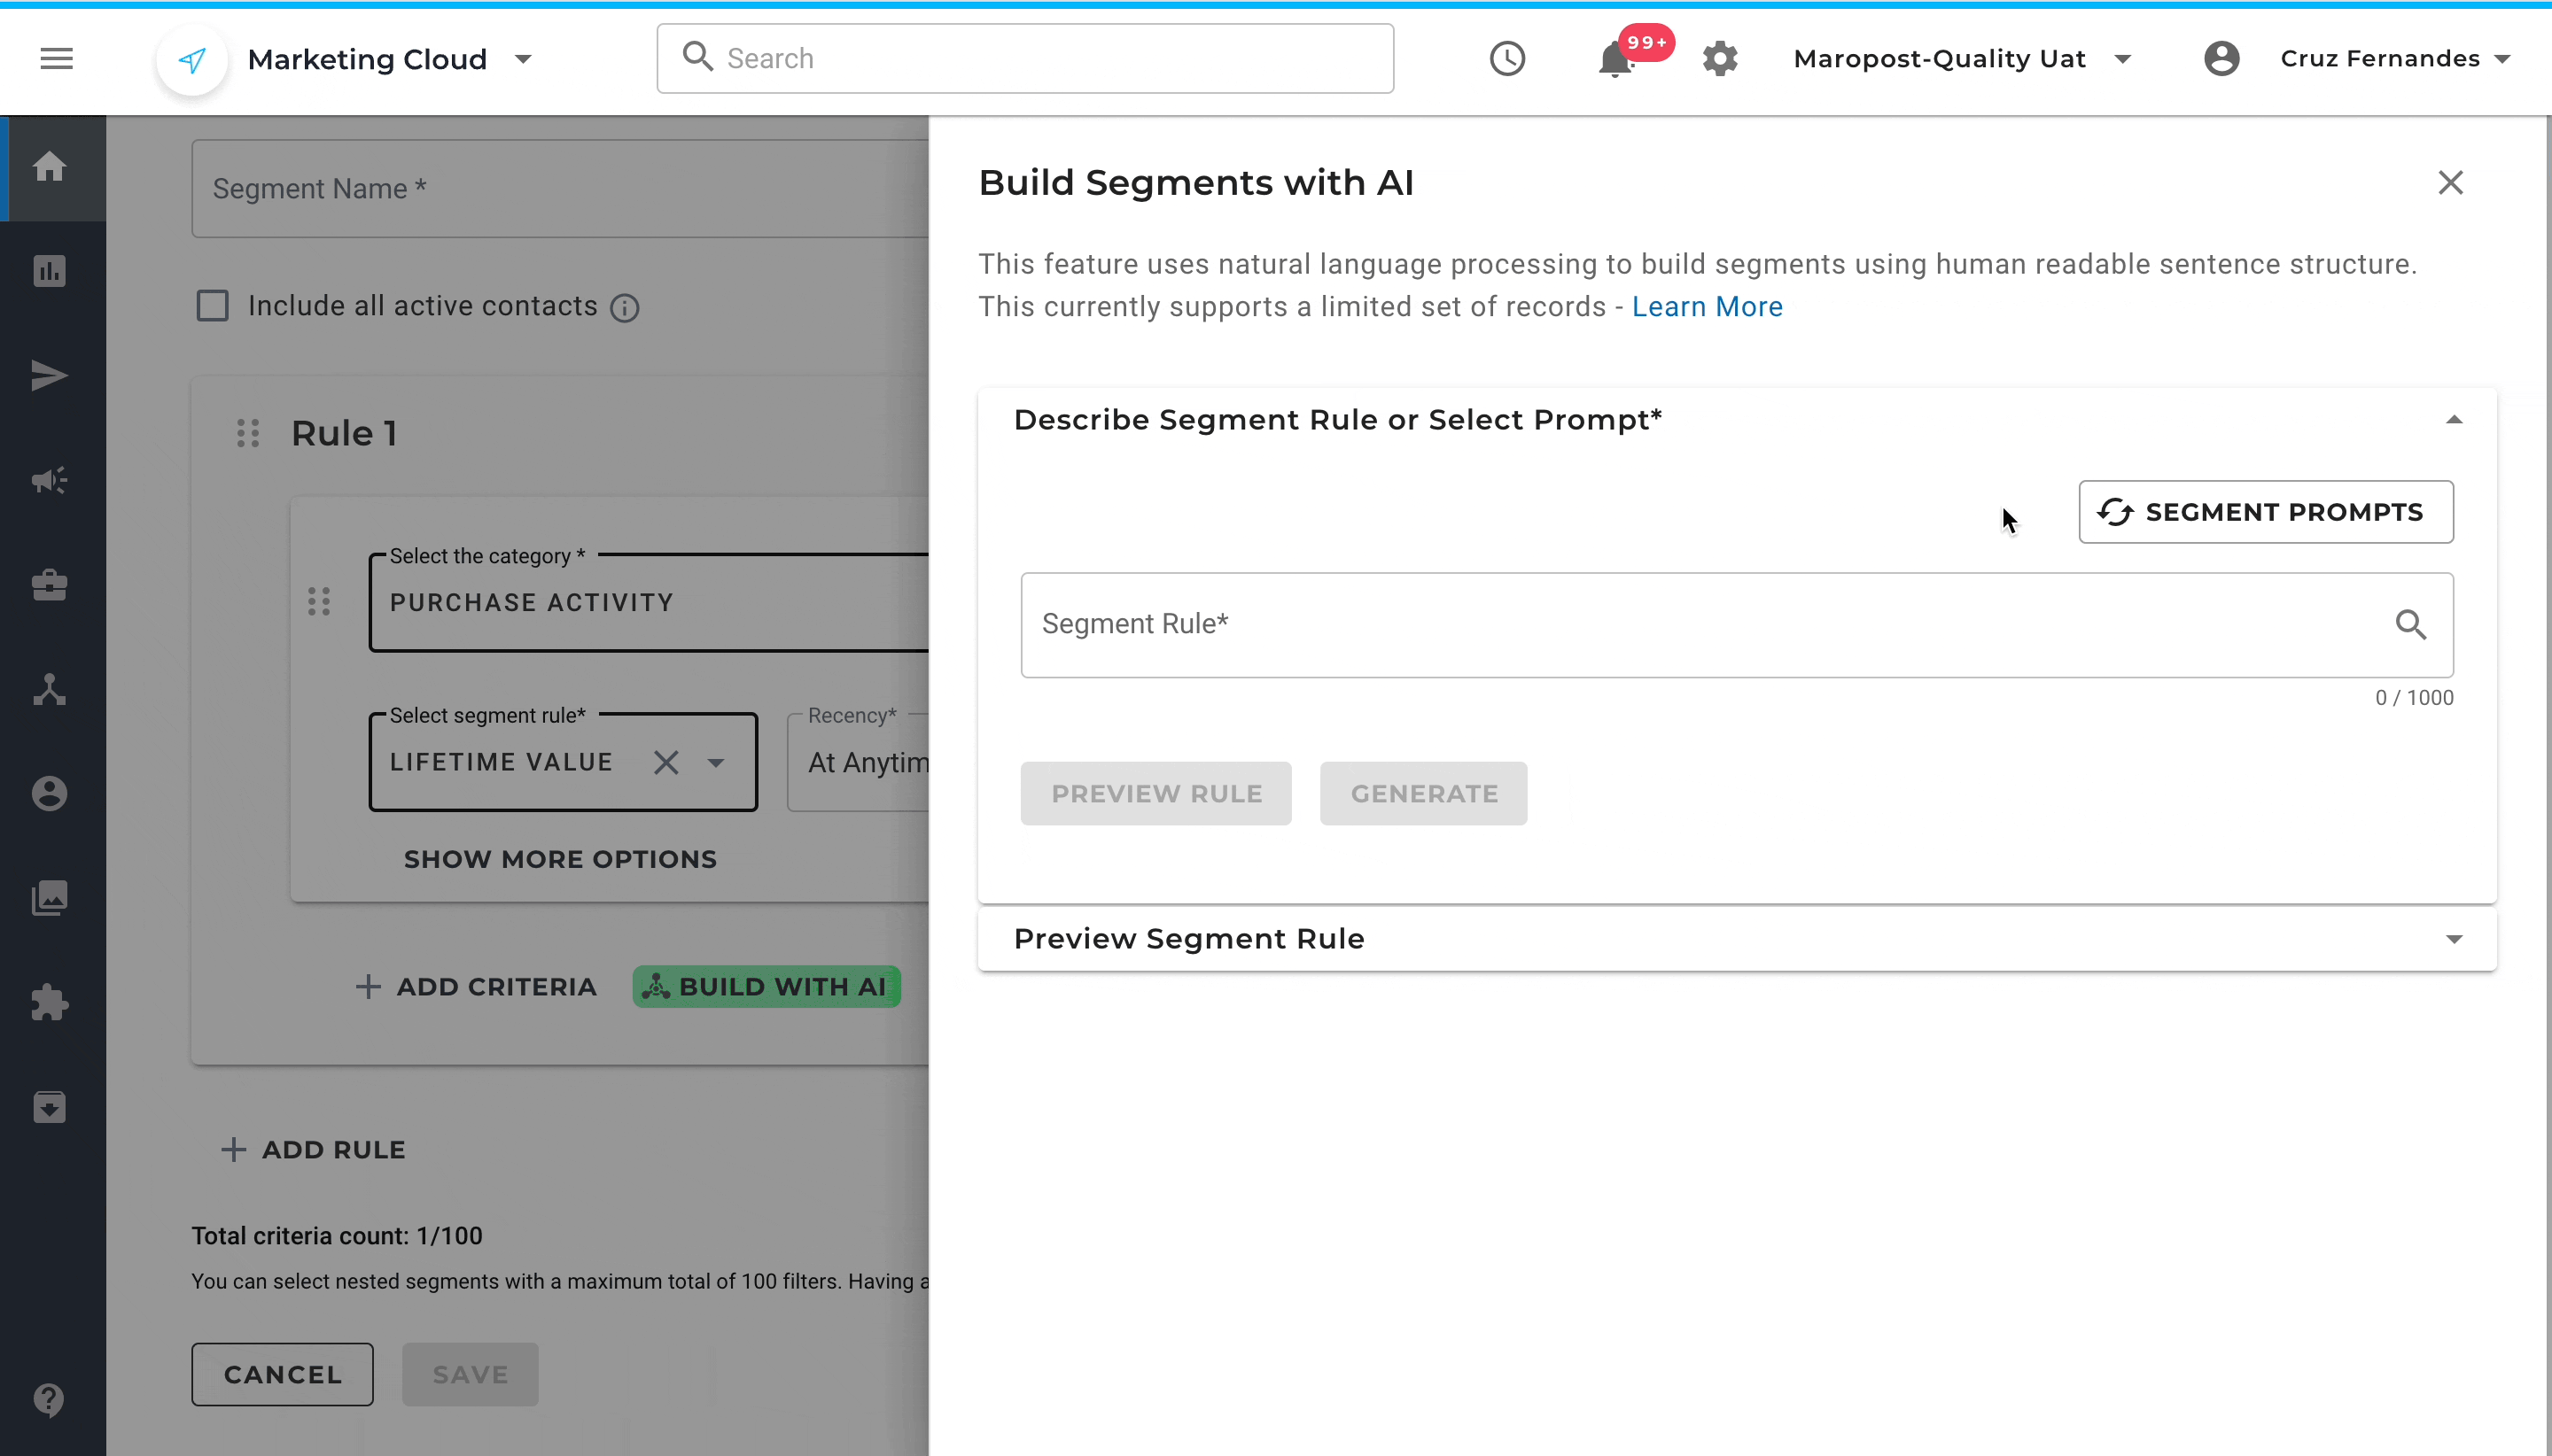The image size is (2552, 1456).
Task: Open the reports chart sidebar icon
Action: pyautogui.click(x=50, y=271)
